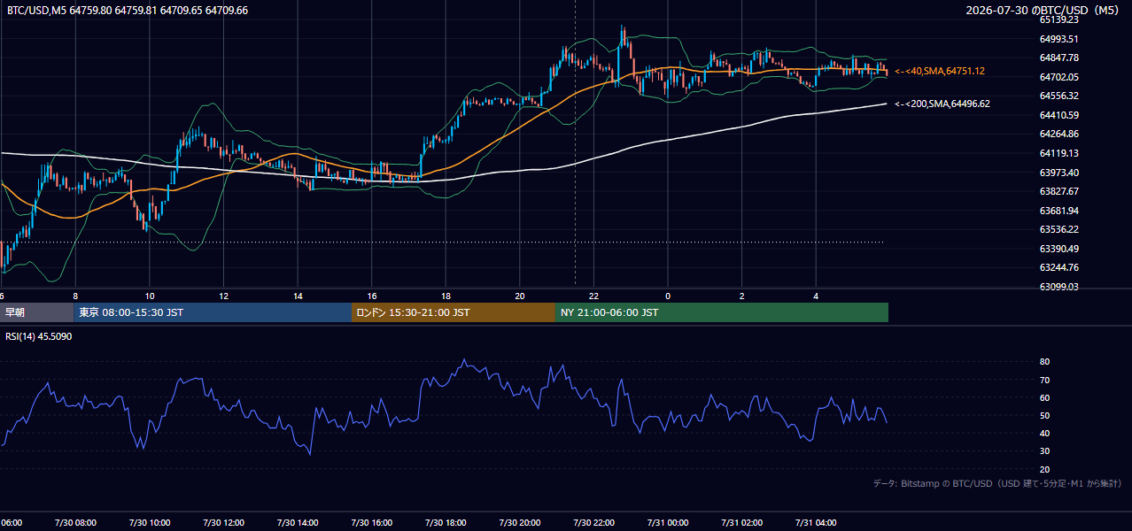Click hour tick 14 under the price chart
The width and height of the screenshot is (1132, 531).
(298, 296)
